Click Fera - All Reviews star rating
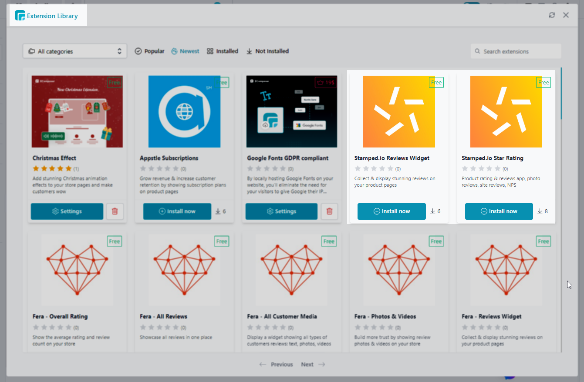Image resolution: width=584 pixels, height=382 pixels. point(159,327)
